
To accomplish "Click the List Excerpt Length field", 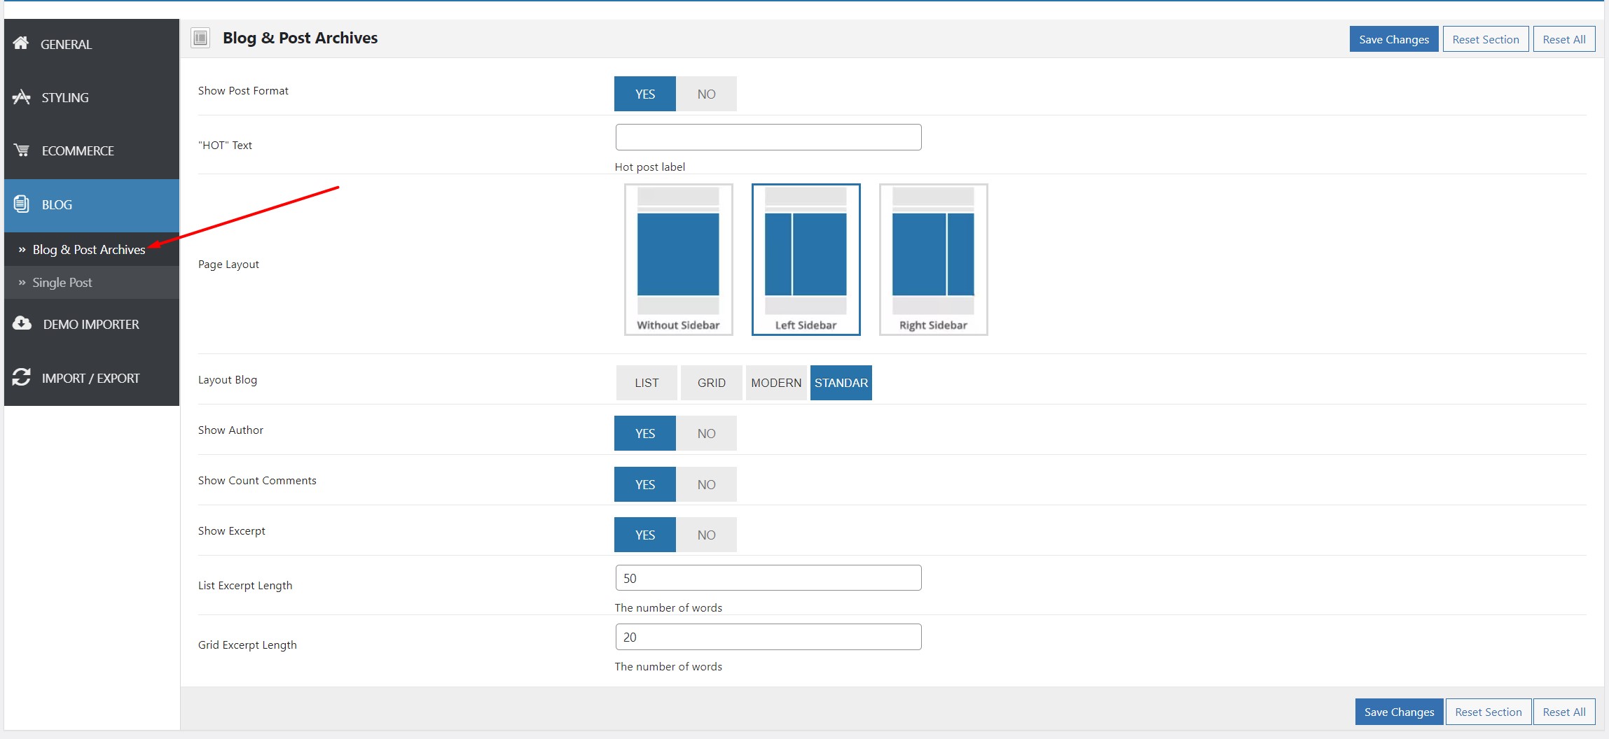I will [x=768, y=578].
